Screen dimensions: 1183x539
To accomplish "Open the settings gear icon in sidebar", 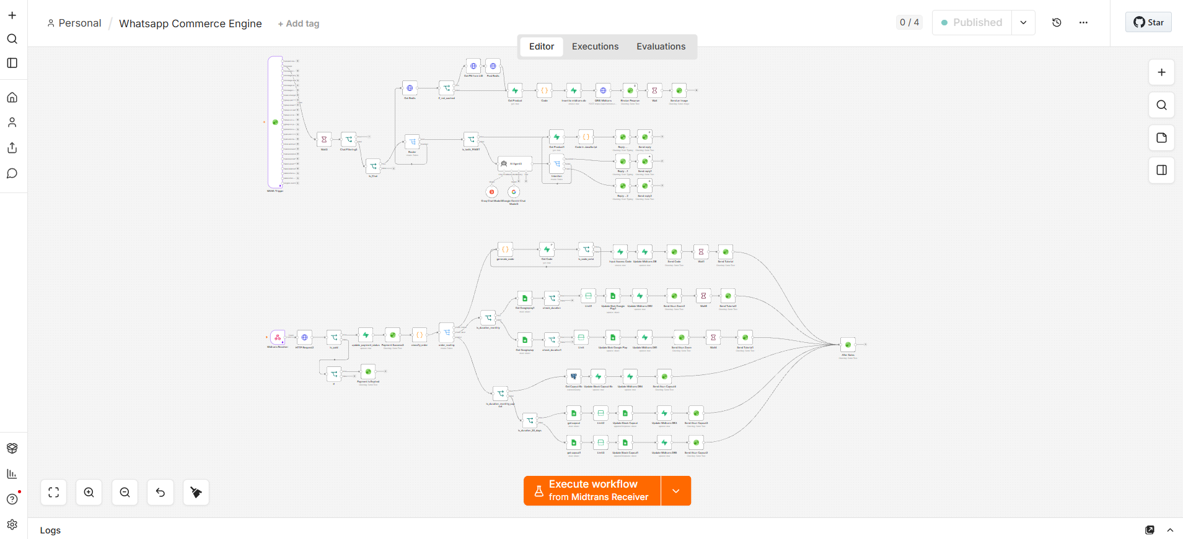I will click(x=12, y=524).
